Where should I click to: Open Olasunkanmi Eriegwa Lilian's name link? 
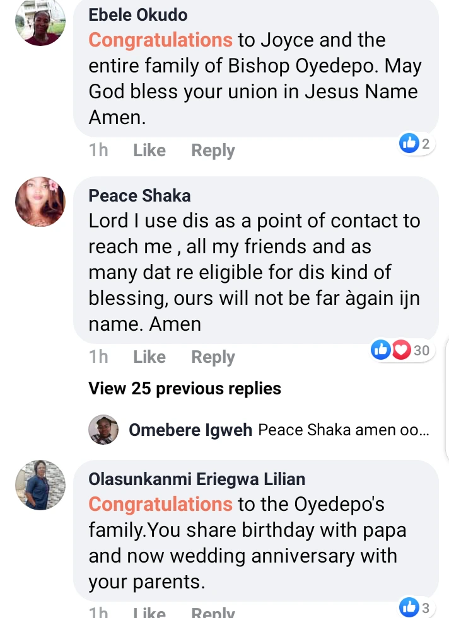[197, 479]
